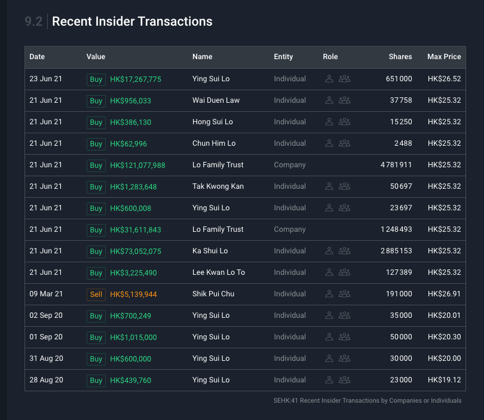Click the single-person role icon for Chun Him Lo
This screenshot has height=420, width=484.
point(329,143)
